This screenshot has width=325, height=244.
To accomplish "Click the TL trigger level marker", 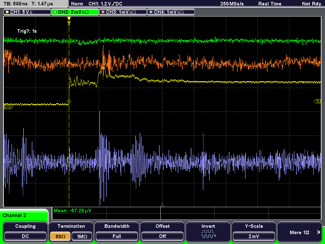I will [x=317, y=101].
